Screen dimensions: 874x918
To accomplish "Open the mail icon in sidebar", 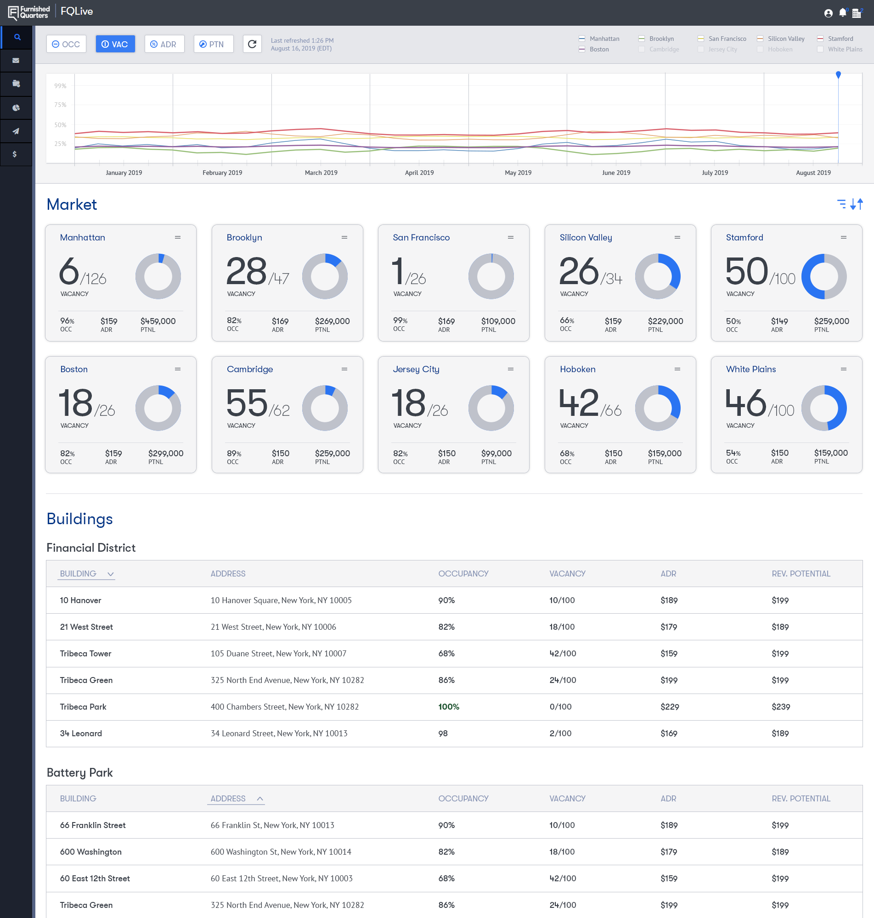I will tap(17, 61).
